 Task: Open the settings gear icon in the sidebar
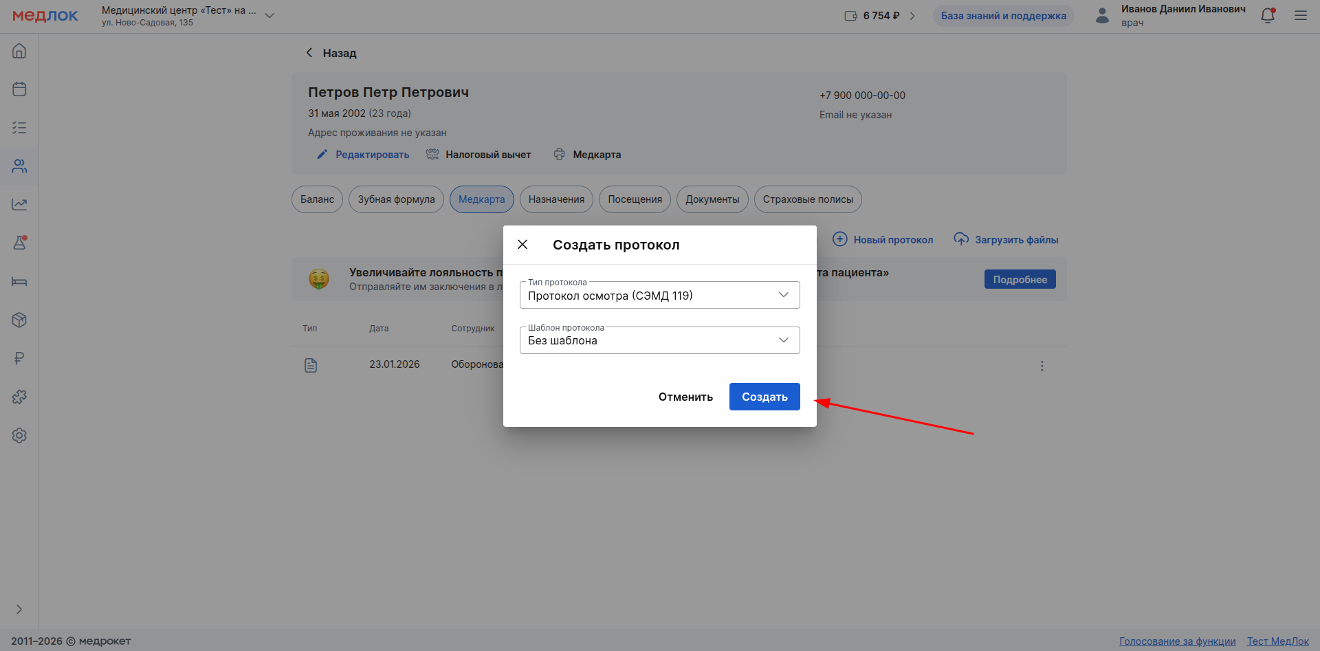(19, 435)
